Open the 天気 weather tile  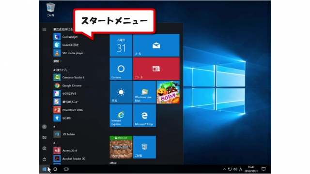pos(121,92)
